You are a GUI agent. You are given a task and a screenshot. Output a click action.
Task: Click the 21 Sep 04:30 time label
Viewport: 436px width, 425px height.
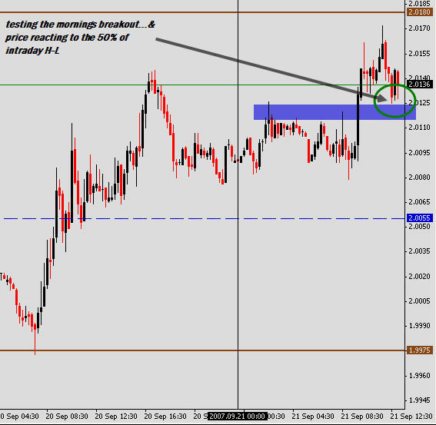313,417
